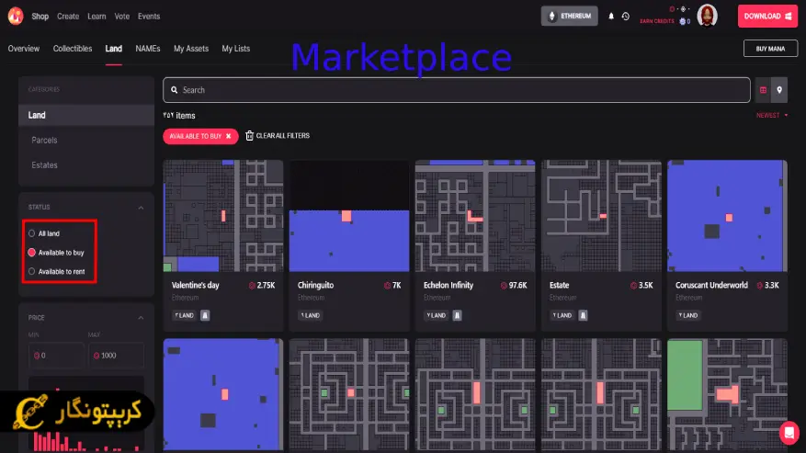Screen dimensions: 806x453
Task: Switch to grid view icon
Action: [762, 90]
